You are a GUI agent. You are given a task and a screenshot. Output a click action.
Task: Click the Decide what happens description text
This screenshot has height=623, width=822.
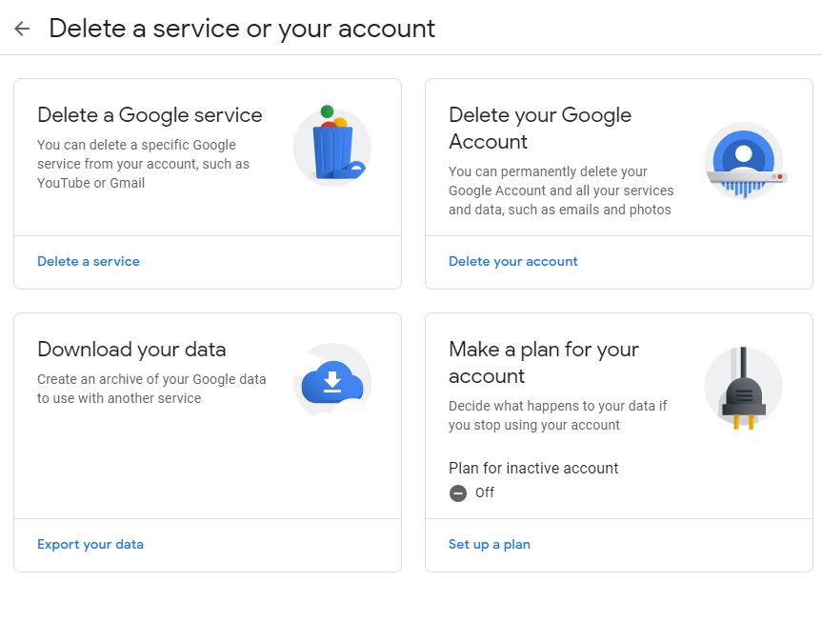pos(558,415)
